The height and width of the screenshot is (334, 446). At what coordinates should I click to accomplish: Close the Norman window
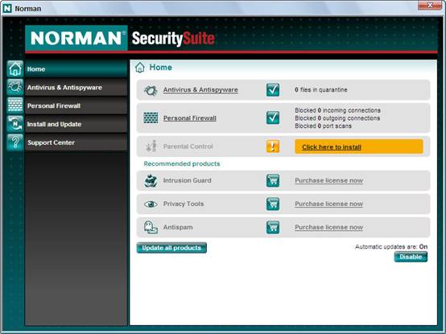point(430,5)
